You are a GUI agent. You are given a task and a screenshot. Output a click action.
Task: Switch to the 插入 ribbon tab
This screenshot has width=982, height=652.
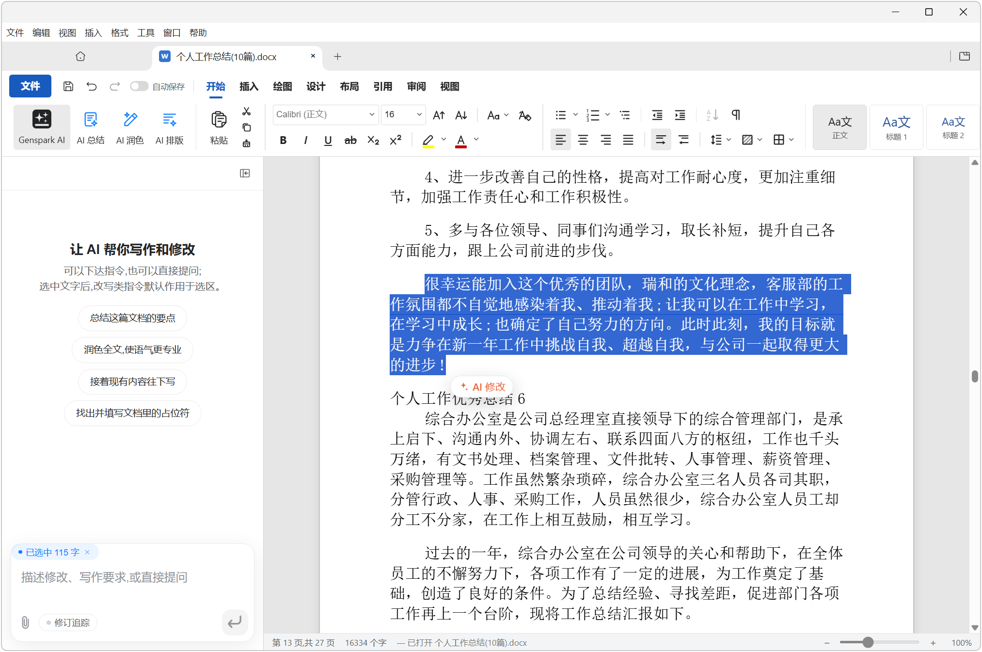click(249, 87)
